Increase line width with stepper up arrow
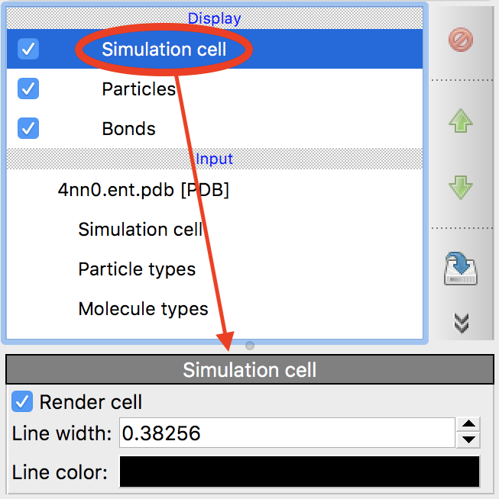This screenshot has height=499, width=499. pos(471,426)
